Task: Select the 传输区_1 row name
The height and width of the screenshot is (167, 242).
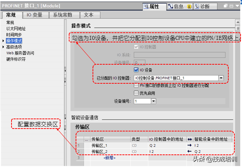Action: [x=99, y=145]
